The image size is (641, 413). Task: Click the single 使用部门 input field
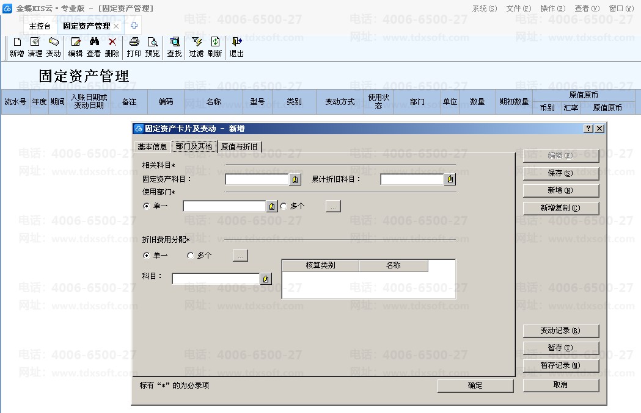(224, 206)
